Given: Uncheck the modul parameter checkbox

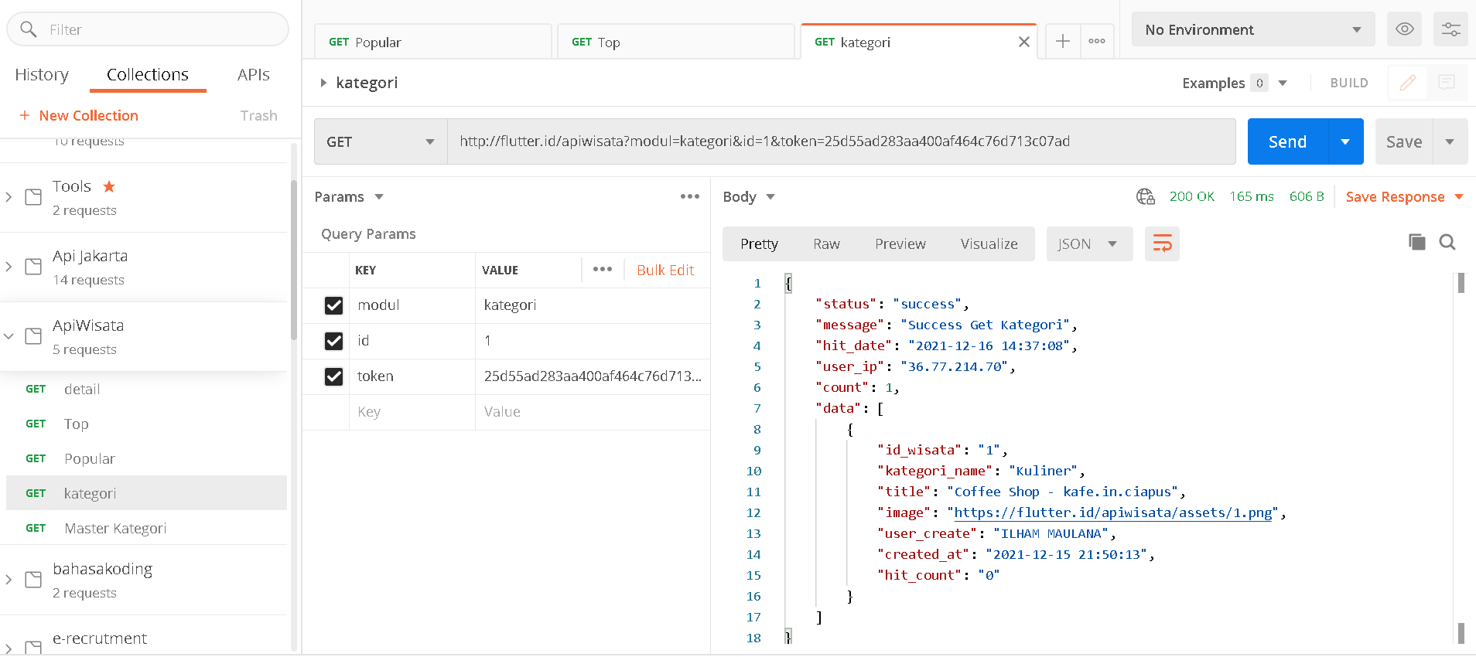Looking at the screenshot, I should 333,305.
